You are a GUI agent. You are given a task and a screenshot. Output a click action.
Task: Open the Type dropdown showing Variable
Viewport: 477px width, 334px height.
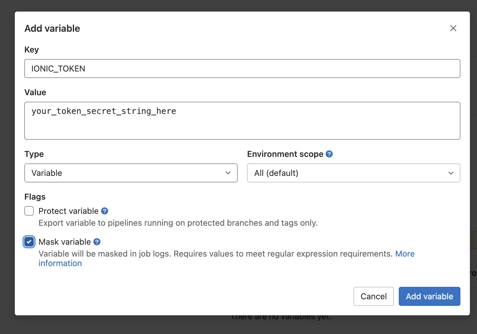click(x=130, y=173)
